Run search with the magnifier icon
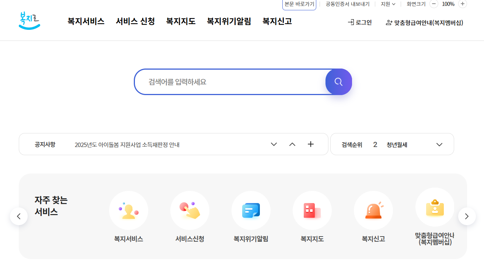Image resolution: width=484 pixels, height=276 pixels. coord(338,81)
